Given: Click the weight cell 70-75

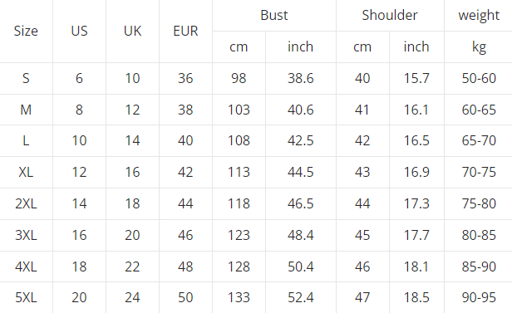Looking at the screenshot, I should [479, 172].
